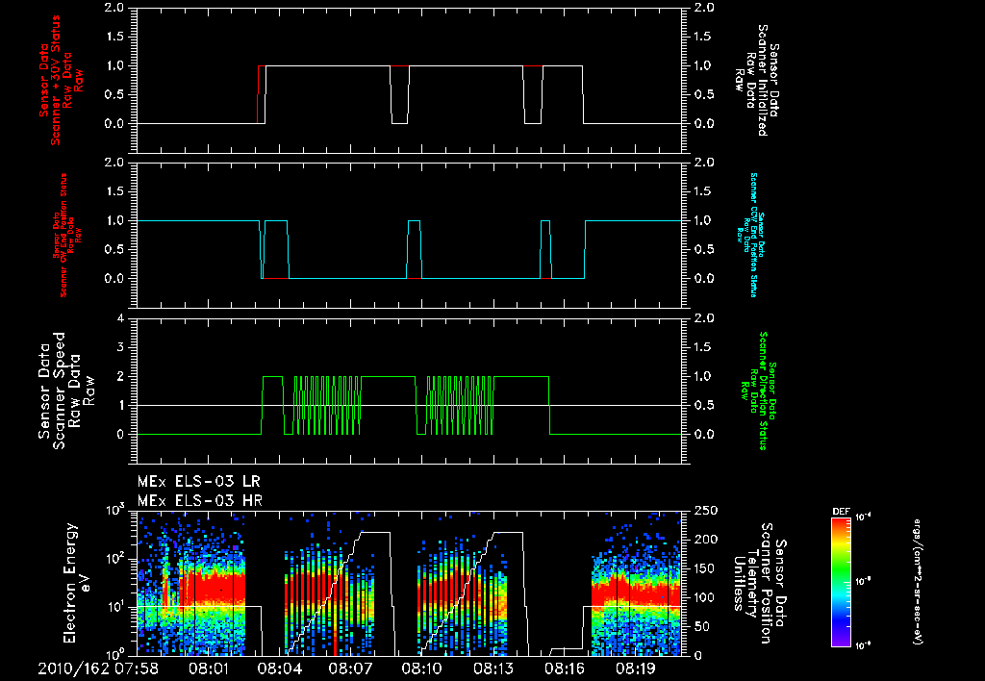This screenshot has height=681, width=985.
Task: Click the white "Scanner Speed" axis title
Action: pyautogui.click(x=59, y=391)
